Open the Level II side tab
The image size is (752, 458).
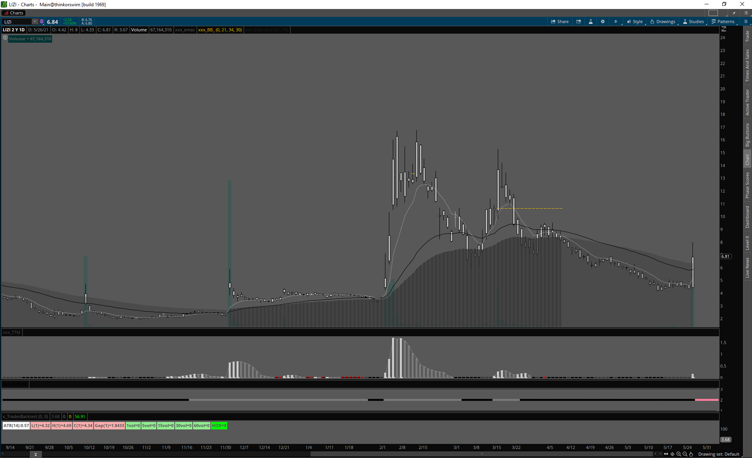(747, 243)
